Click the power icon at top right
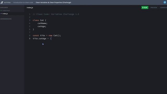Image resolution: width=167 pixels, height=94 pixels. pyautogui.click(x=165, y=2)
